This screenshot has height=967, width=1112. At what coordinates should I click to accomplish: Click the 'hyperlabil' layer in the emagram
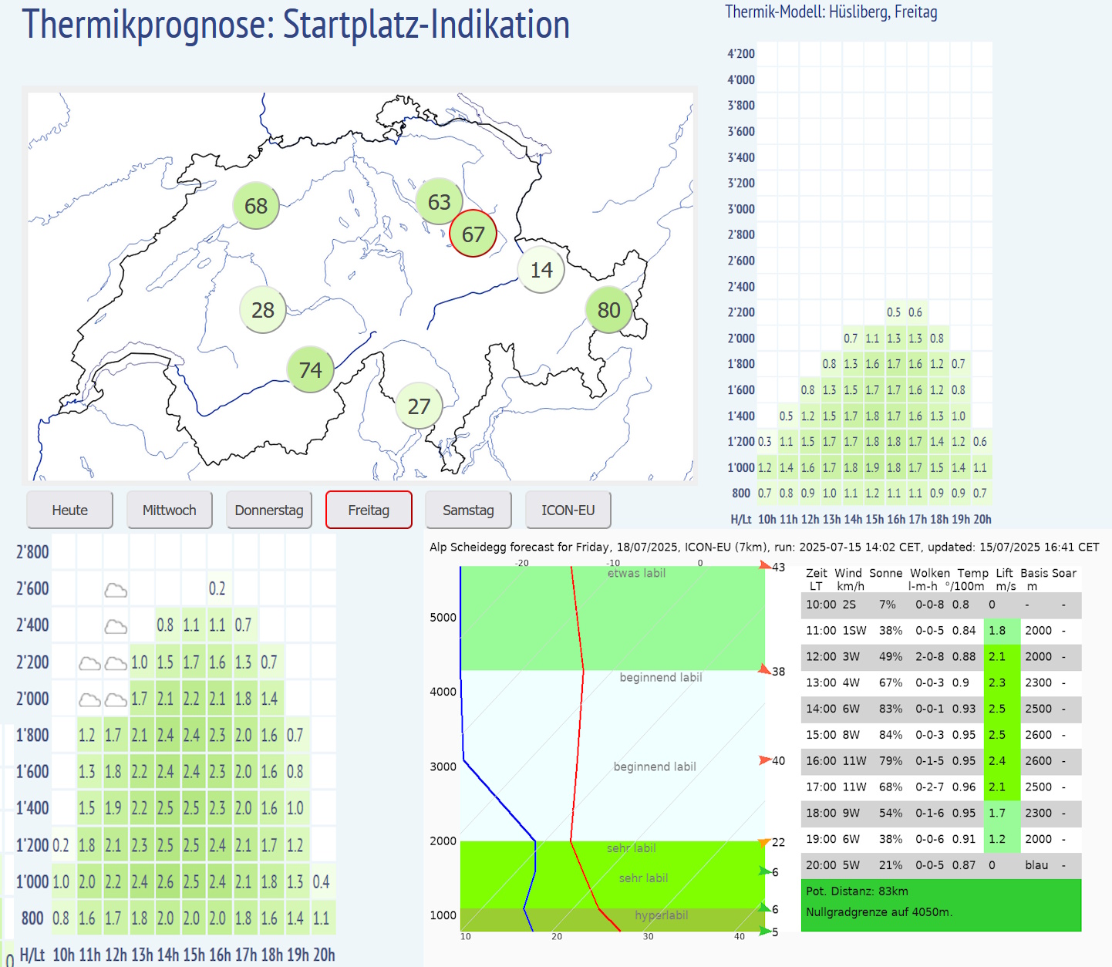point(661,915)
